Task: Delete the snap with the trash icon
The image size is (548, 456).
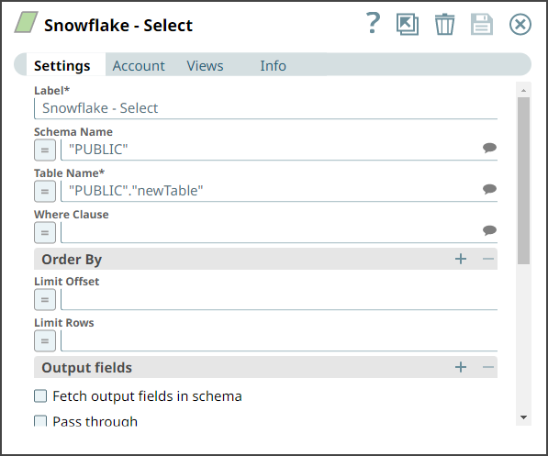Action: click(444, 24)
